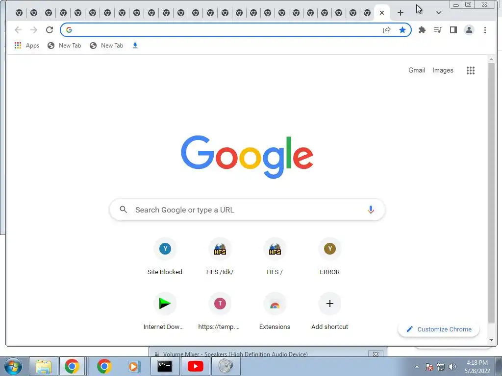Click the forward navigation arrow
The image size is (502, 376).
[x=34, y=30]
